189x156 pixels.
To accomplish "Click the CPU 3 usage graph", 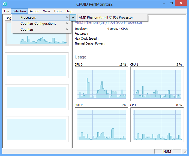I will (157, 125).
